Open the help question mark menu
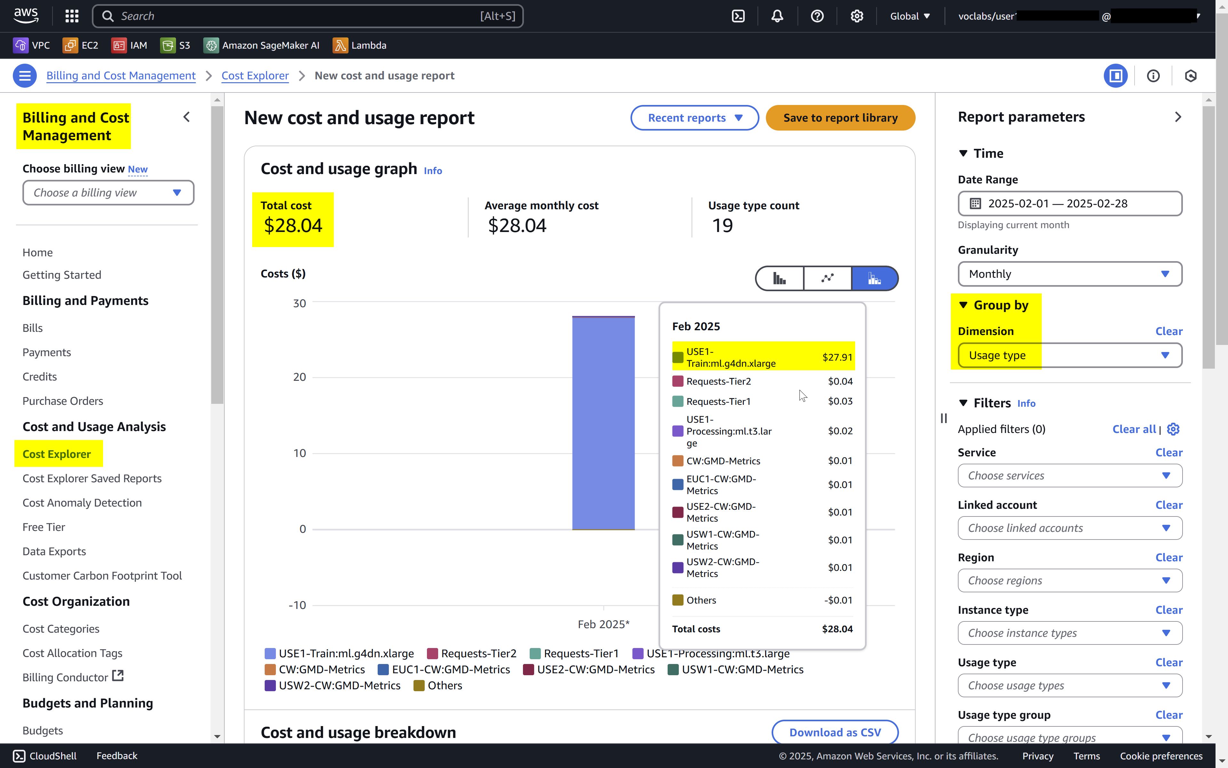1228x768 pixels. pos(817,16)
